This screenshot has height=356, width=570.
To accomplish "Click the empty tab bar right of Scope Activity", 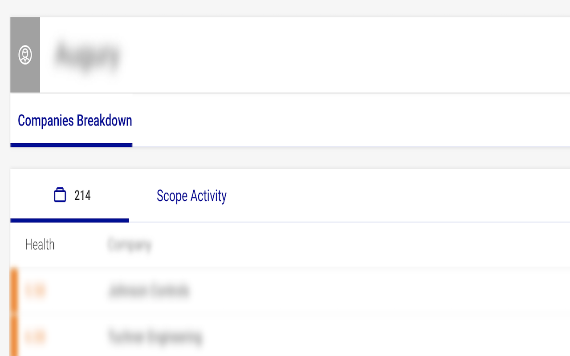I will point(392,196).
